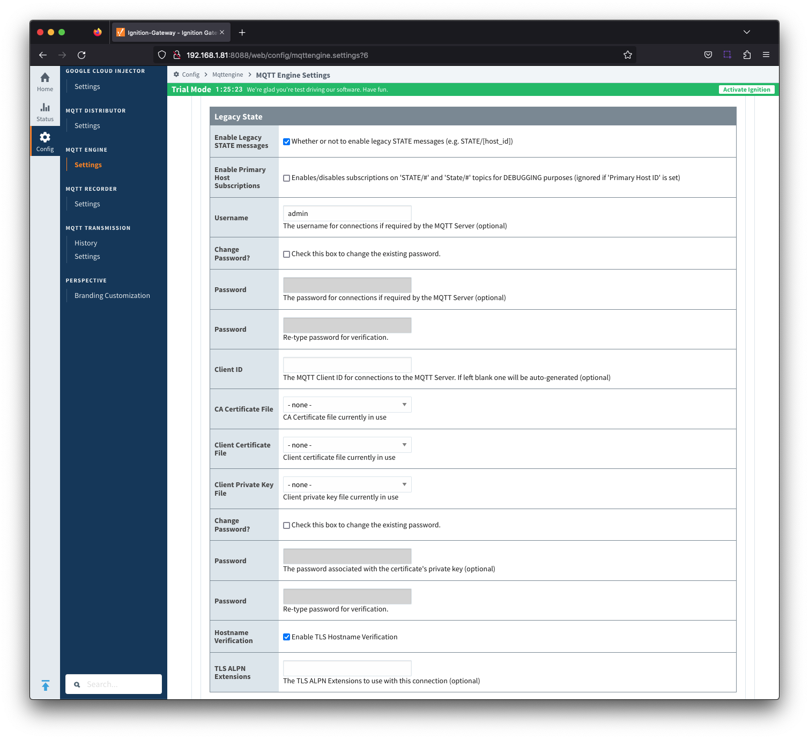Click the list all tabs chevron
Screen dimensions: 809x739
747,32
